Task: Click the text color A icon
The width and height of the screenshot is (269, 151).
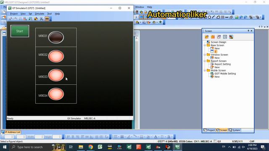Action: pyautogui.click(x=156, y=137)
